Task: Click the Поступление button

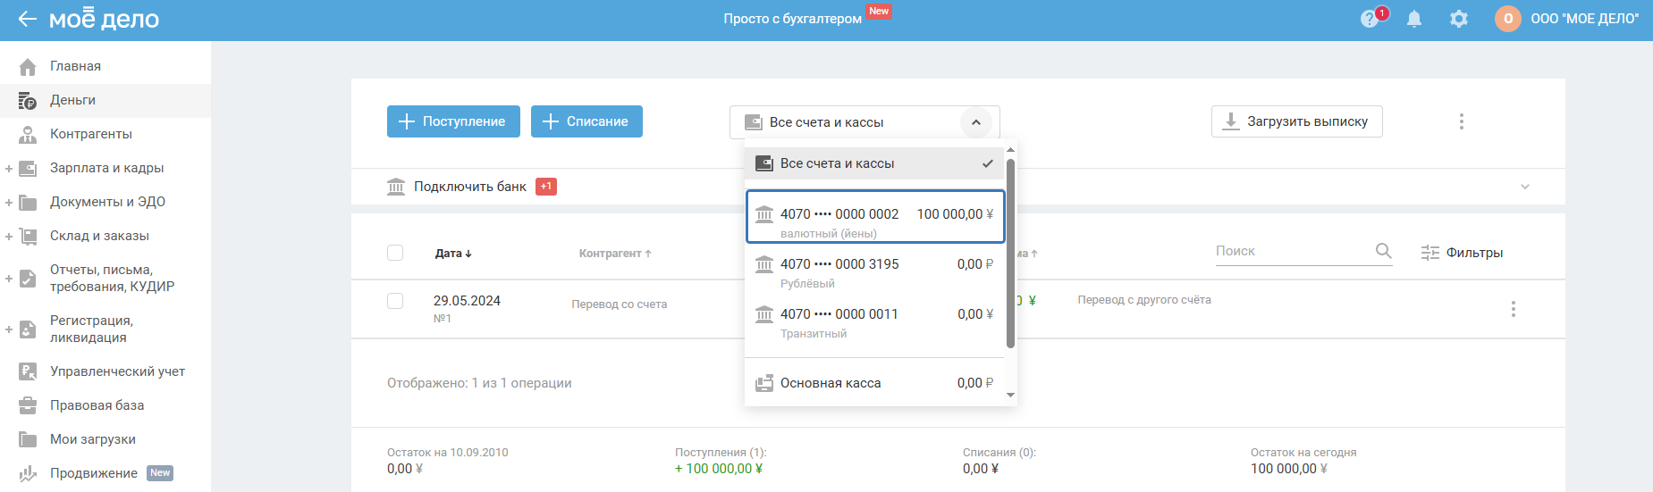Action: click(452, 121)
